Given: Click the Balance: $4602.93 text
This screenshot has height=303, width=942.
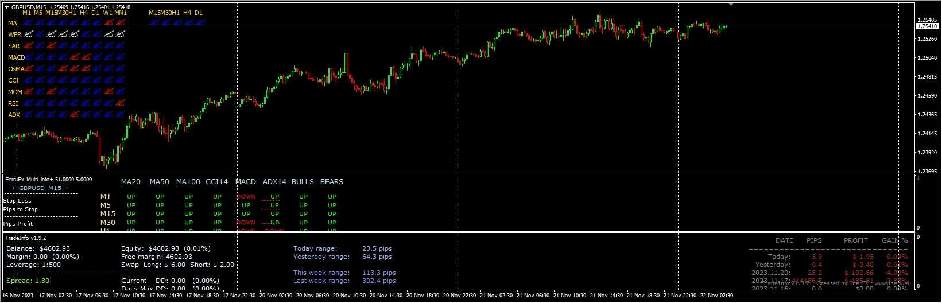Looking at the screenshot, I should tap(38, 249).
